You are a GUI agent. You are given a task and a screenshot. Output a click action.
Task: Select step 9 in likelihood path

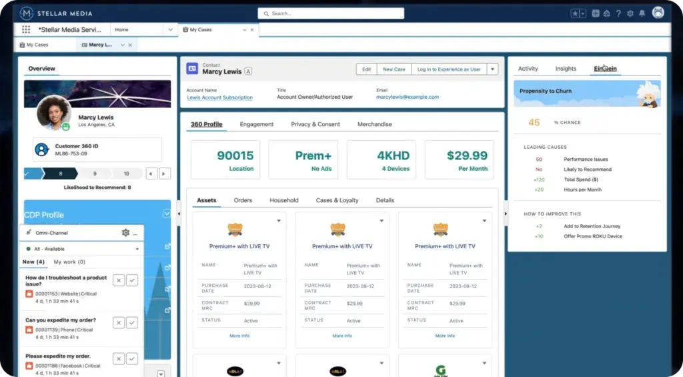[95, 173]
